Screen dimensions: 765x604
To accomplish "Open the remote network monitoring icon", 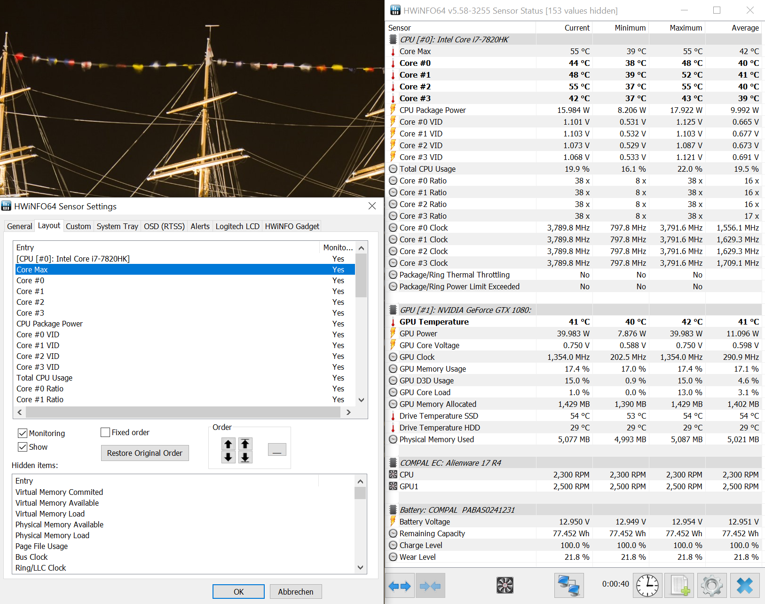I will tap(569, 586).
